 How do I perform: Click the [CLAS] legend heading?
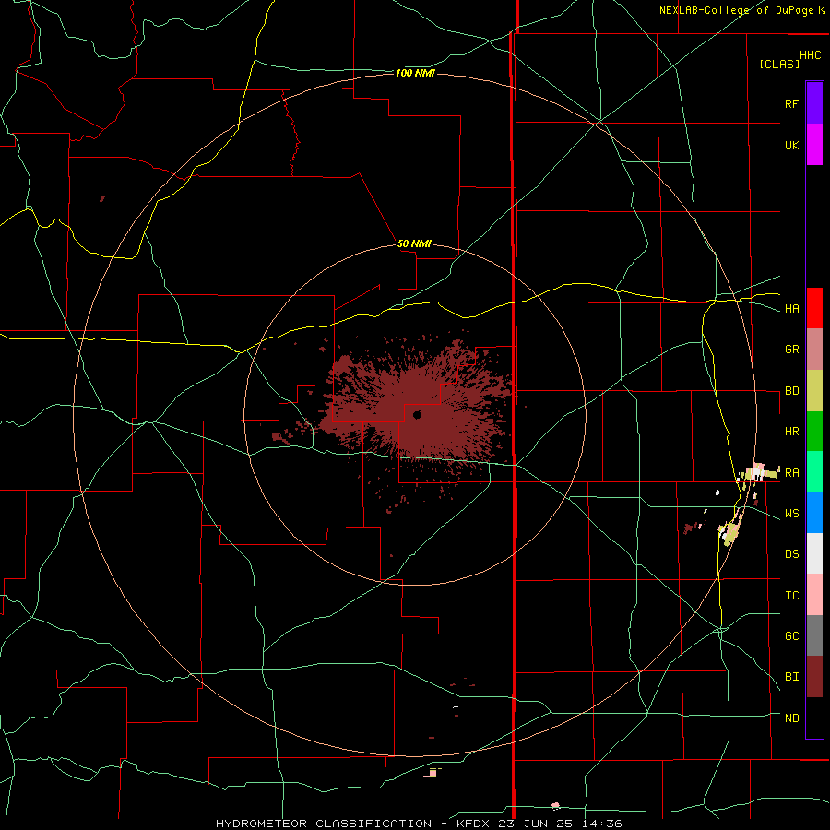point(779,64)
